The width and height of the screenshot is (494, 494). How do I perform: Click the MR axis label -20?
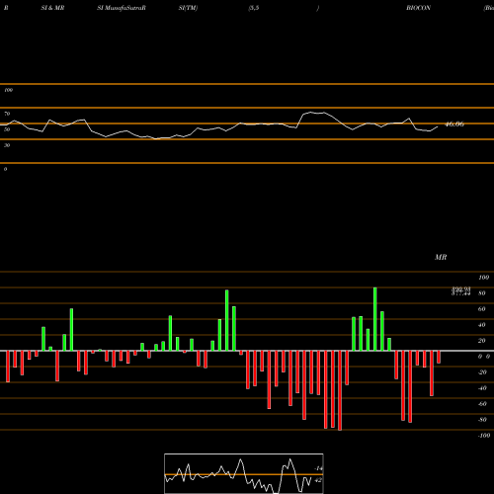click(482, 372)
